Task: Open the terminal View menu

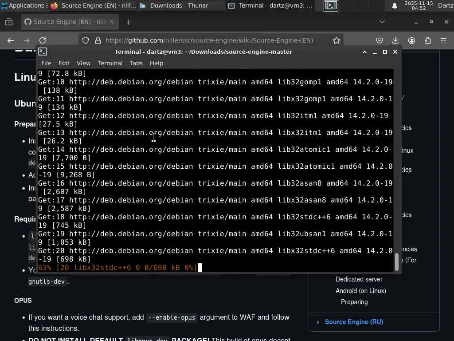Action: pyautogui.click(x=84, y=63)
